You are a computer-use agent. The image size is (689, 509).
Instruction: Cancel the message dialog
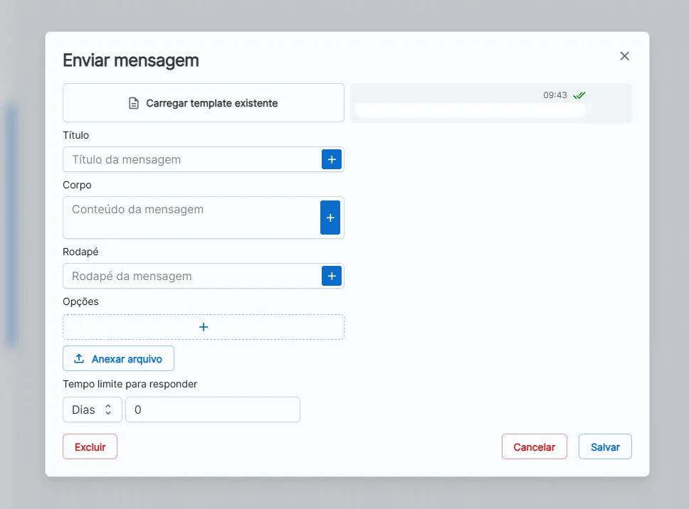(535, 446)
